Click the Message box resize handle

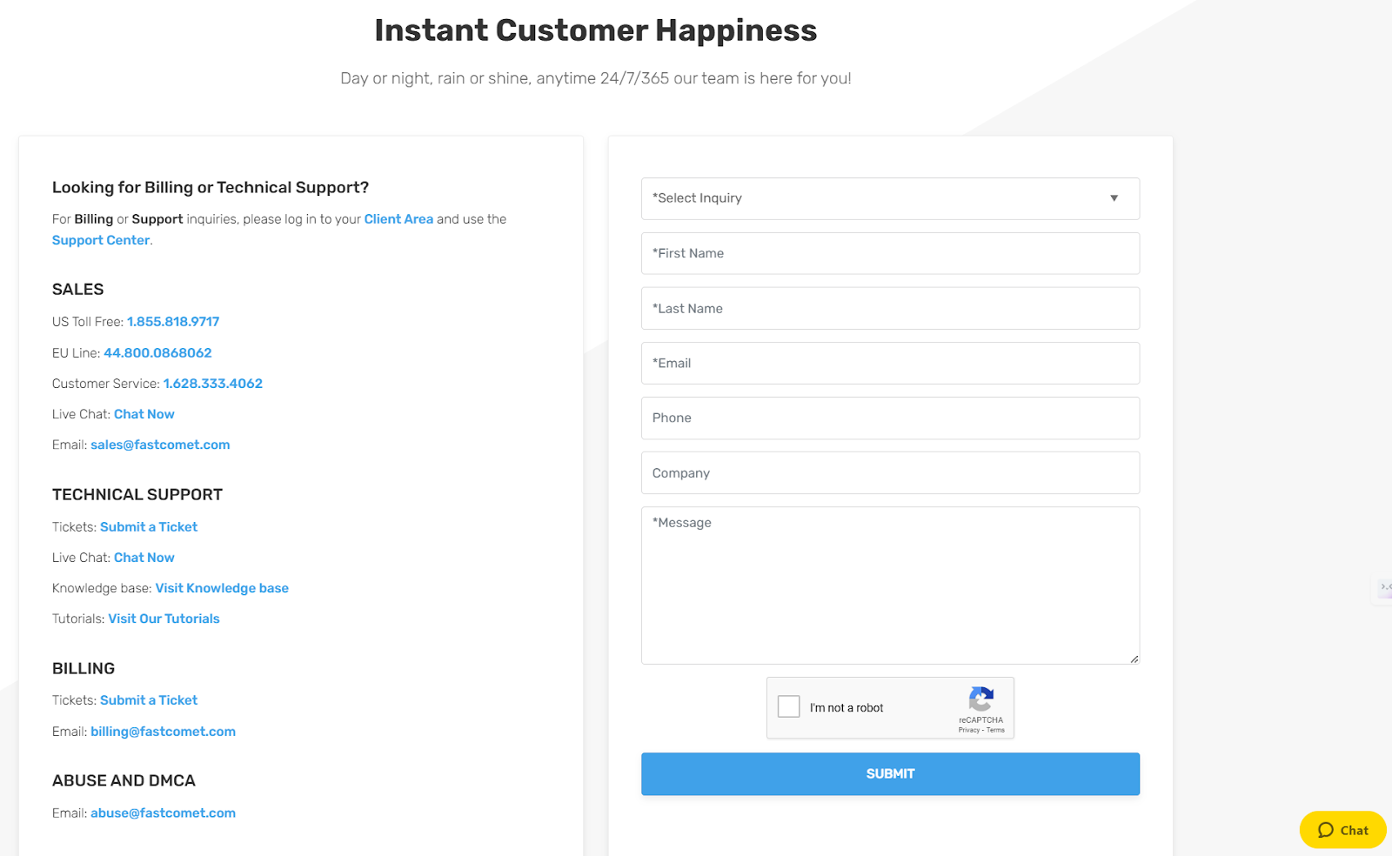(x=1134, y=659)
